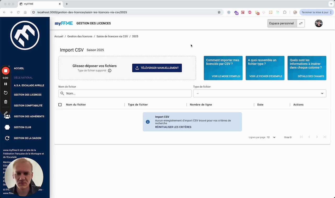
Task: Click the switch-space arrows icon next to Espace personnel
Action: click(301, 23)
